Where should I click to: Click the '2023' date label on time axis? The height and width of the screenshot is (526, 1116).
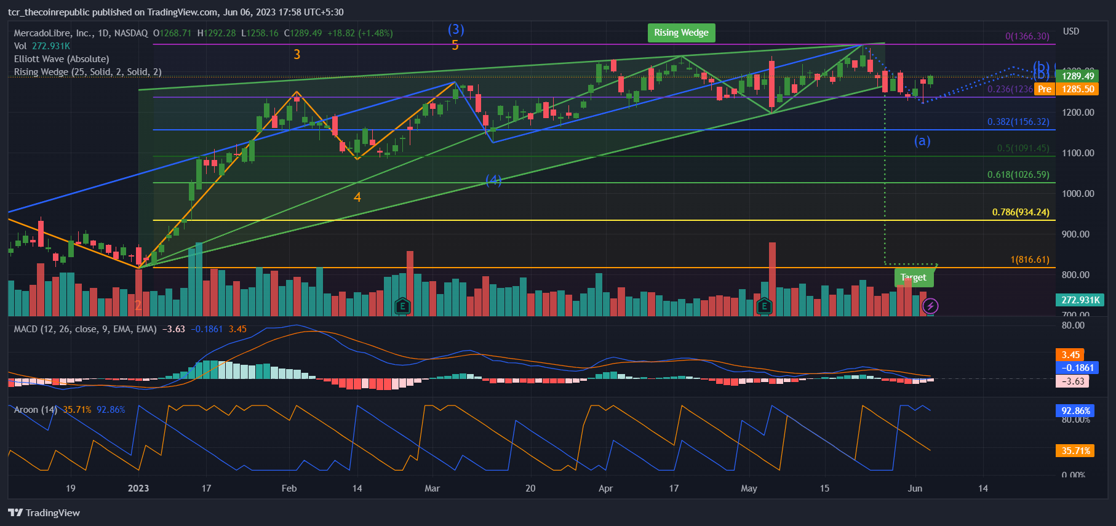point(138,488)
